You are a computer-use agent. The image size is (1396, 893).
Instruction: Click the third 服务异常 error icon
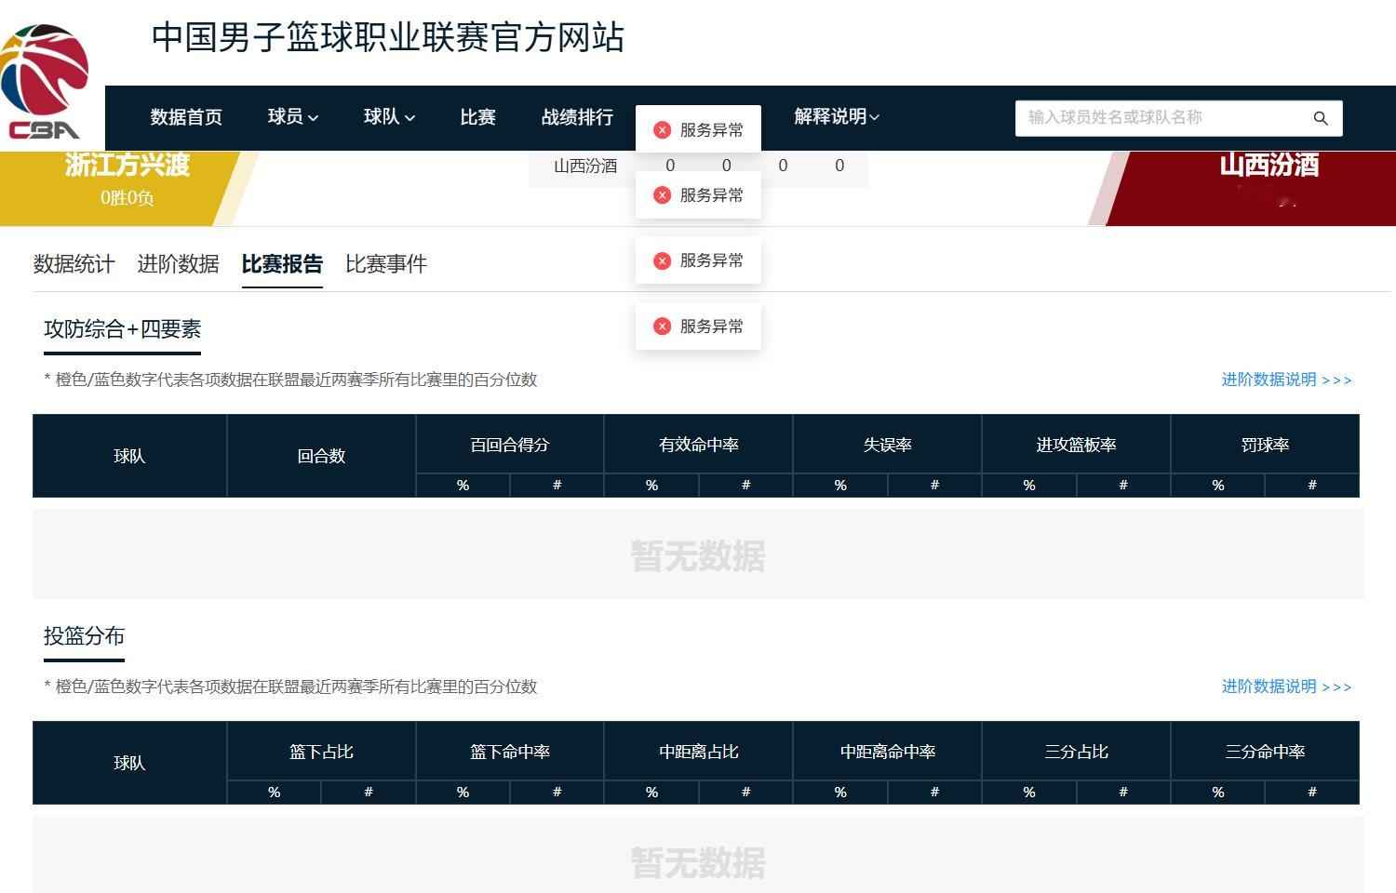[663, 260]
